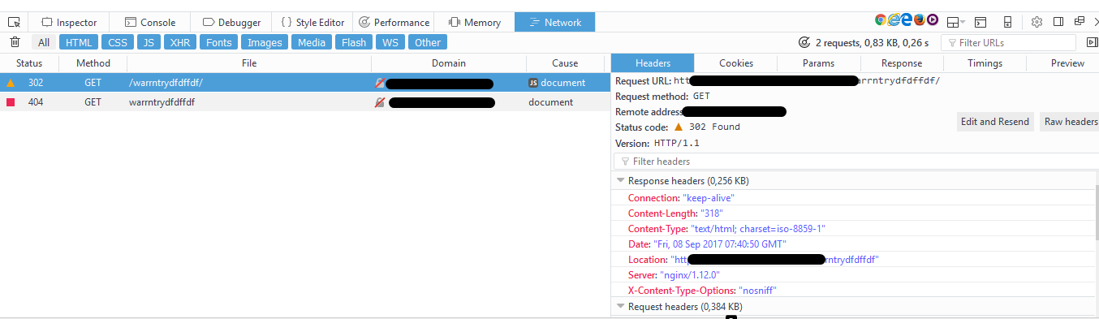
Task: Sort by the File column header
Action: pyautogui.click(x=249, y=63)
